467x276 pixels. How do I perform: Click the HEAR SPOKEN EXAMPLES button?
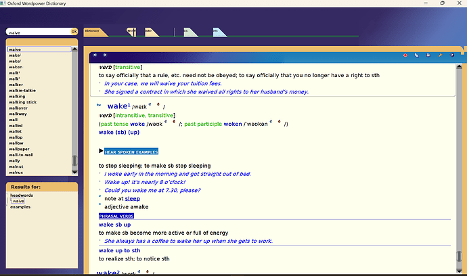131,152
